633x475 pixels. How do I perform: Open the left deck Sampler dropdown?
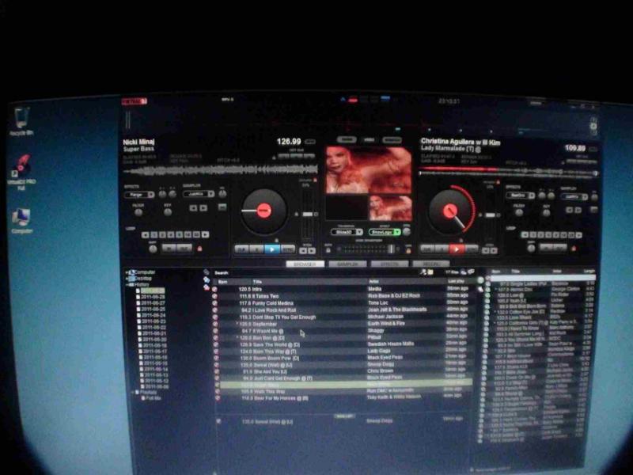199,194
